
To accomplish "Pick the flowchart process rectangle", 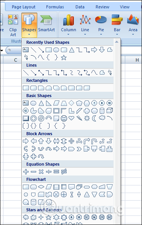I will [x=26, y=187].
